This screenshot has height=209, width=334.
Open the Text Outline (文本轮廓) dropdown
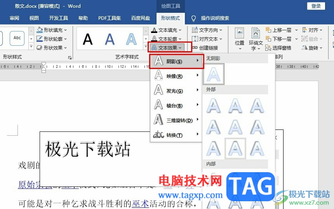coord(166,39)
